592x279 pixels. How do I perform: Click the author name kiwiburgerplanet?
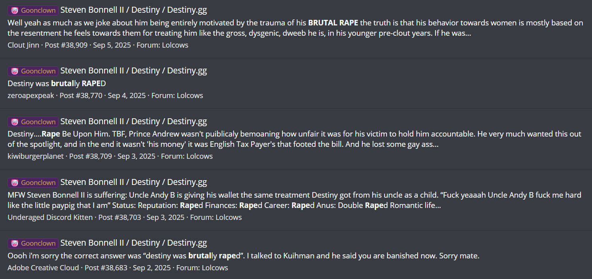tap(35, 156)
